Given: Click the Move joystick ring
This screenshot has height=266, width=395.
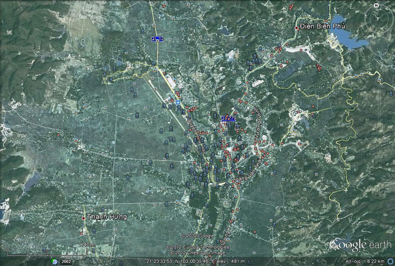Looking at the screenshot, I should [x=379, y=46].
